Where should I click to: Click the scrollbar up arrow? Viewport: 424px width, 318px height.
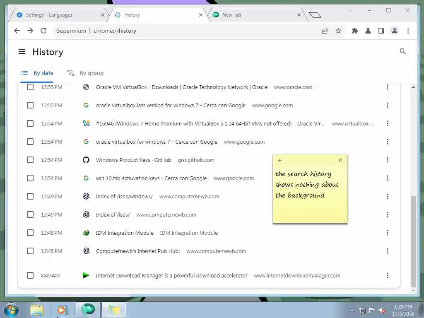(x=413, y=87)
